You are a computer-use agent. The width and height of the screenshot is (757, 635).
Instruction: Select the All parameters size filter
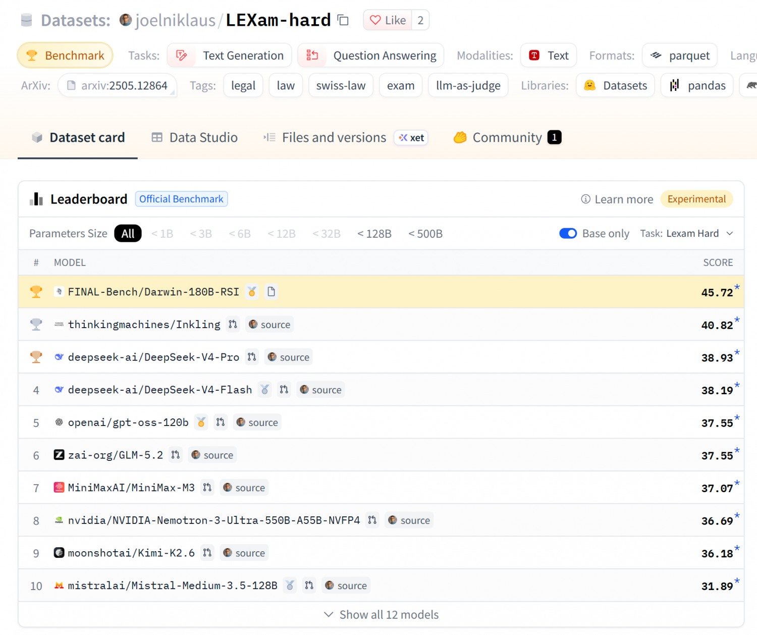(x=128, y=233)
